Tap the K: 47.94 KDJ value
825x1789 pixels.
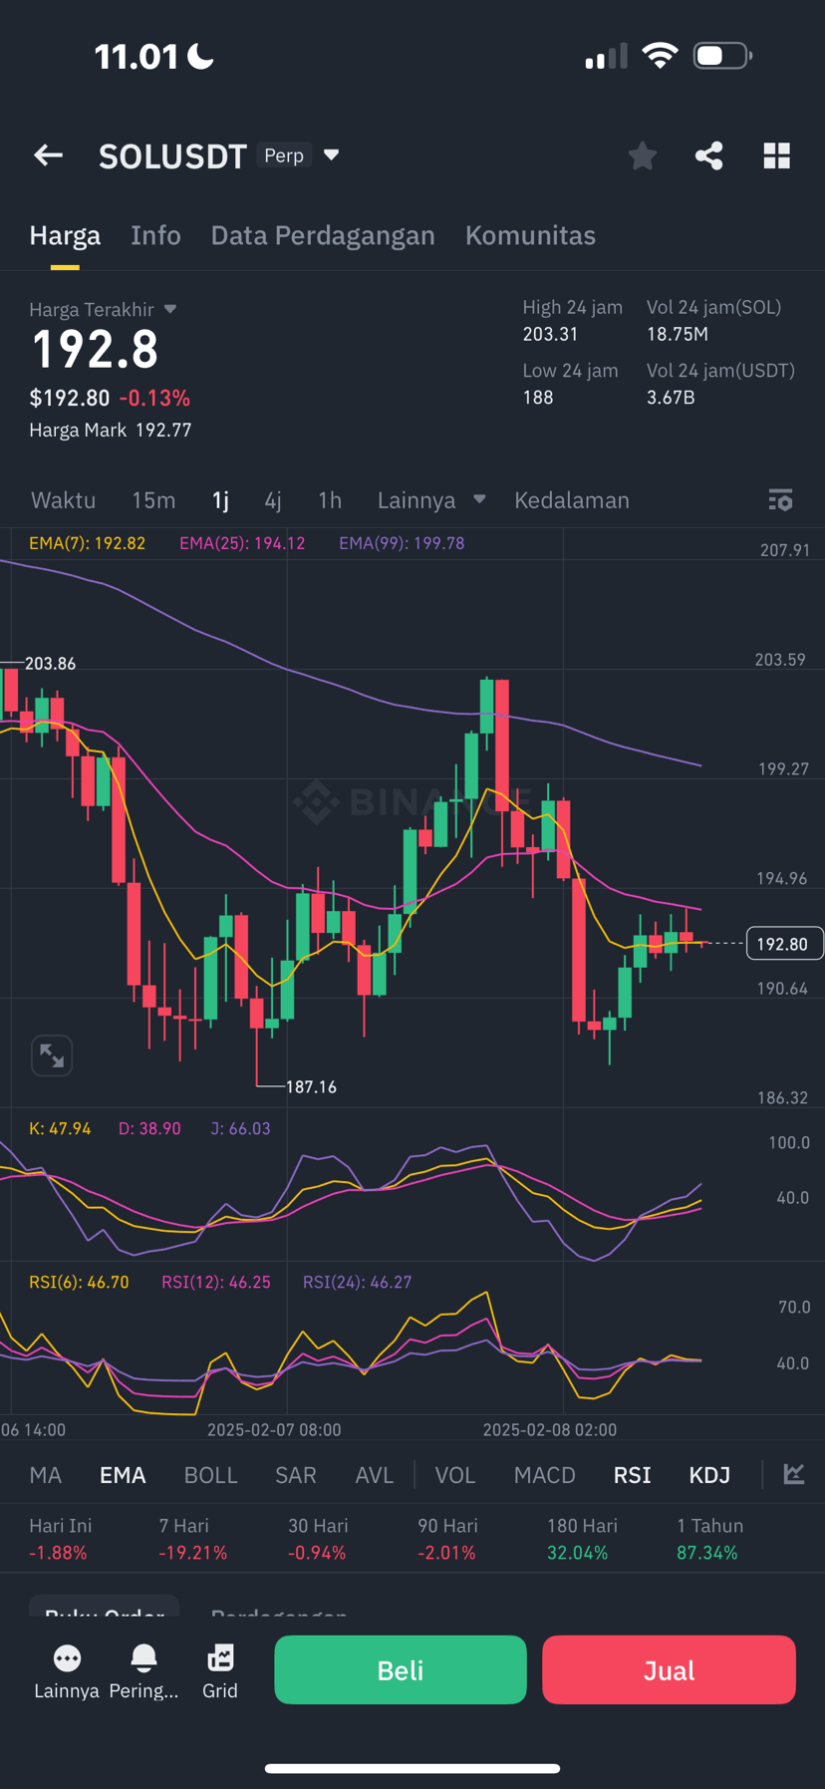[x=60, y=1128]
